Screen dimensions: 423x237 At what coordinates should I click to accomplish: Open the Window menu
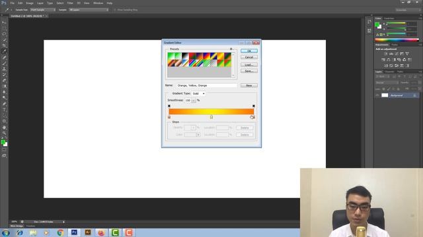98,3
